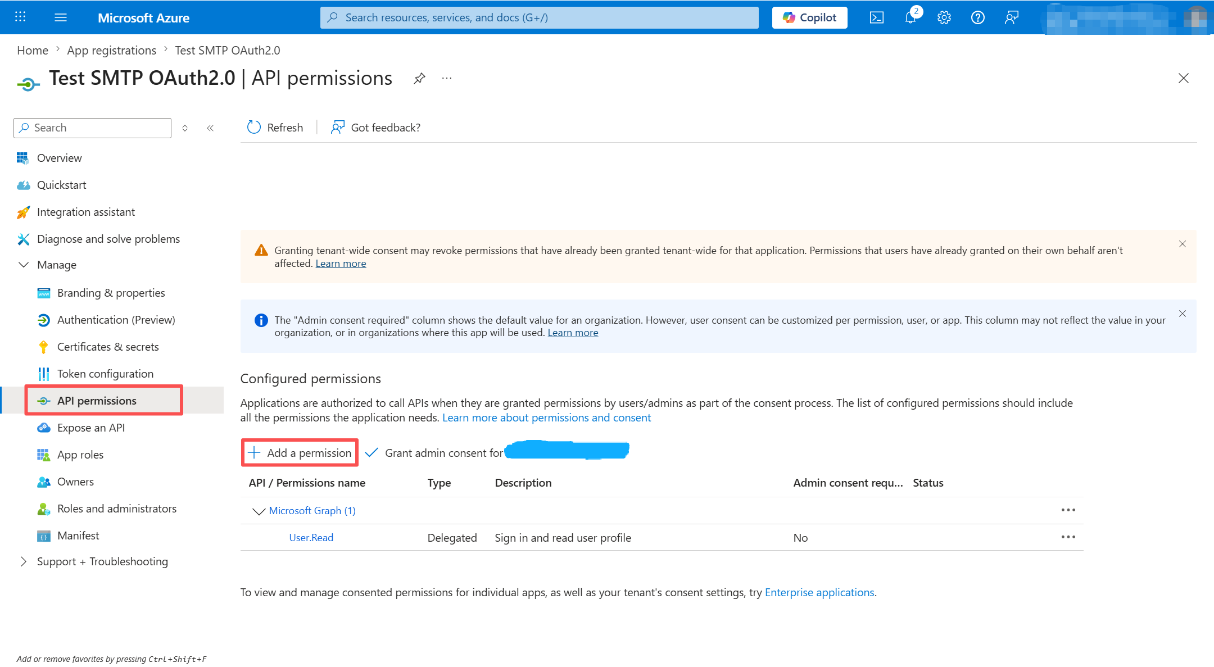Pin the API permissions blade
The image size is (1214, 667).
click(419, 79)
